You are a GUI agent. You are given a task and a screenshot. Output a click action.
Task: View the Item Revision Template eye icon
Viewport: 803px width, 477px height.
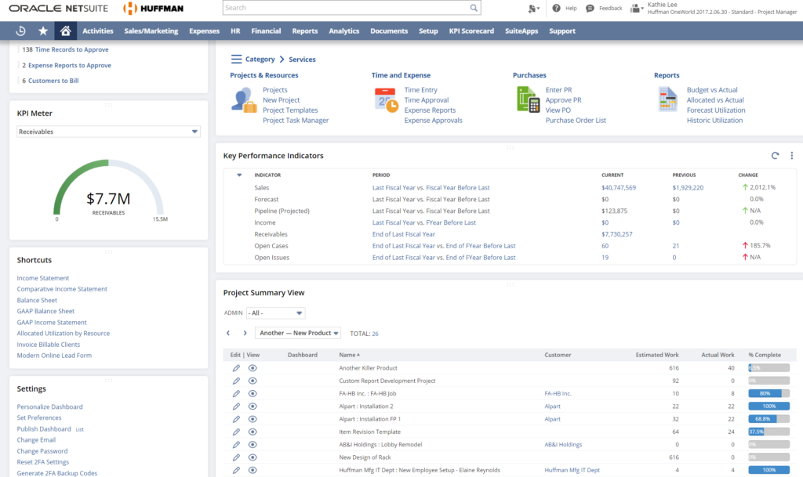point(253,432)
